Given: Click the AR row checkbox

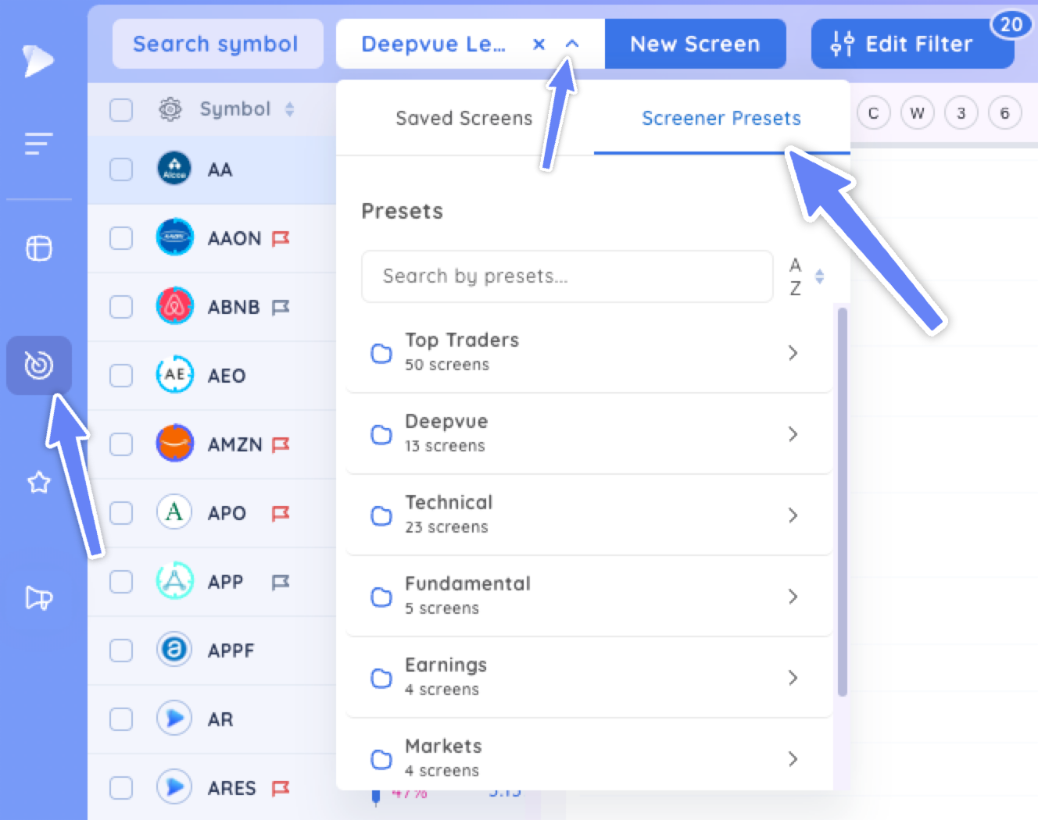Looking at the screenshot, I should (121, 719).
